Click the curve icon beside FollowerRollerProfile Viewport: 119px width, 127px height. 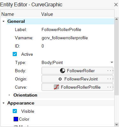click(56, 87)
